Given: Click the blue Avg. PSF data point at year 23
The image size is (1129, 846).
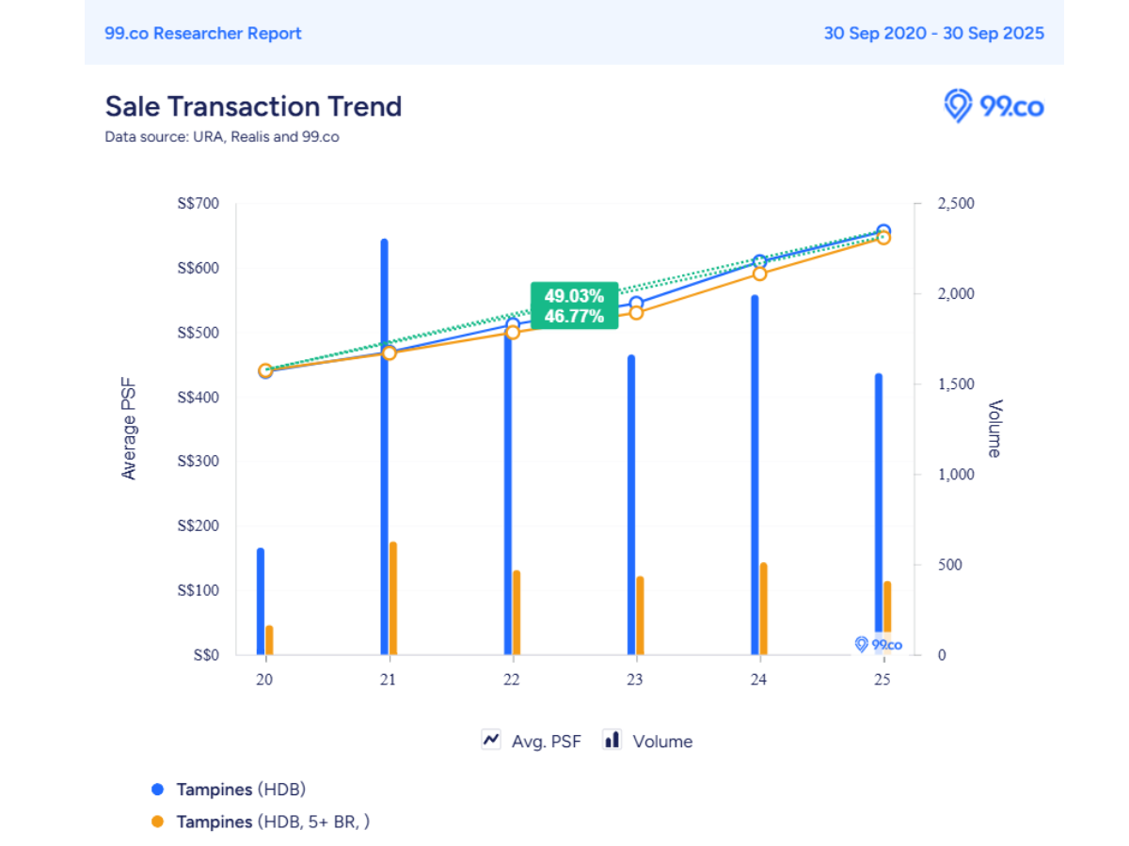Looking at the screenshot, I should pos(636,303).
